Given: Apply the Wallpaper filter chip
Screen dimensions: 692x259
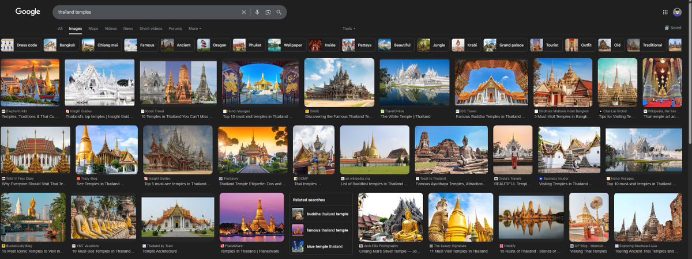Looking at the screenshot, I should coord(286,45).
